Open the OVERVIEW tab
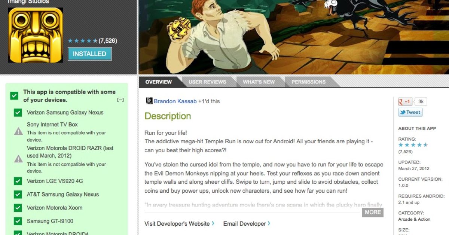 coord(159,82)
